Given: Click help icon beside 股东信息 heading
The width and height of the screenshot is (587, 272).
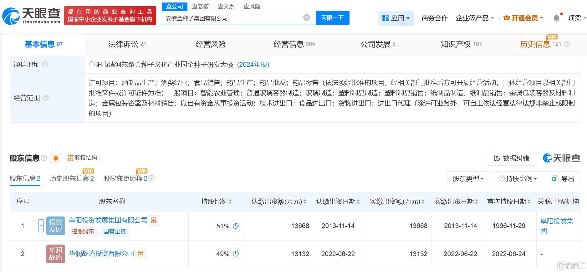Looking at the screenshot, I should pos(44,158).
